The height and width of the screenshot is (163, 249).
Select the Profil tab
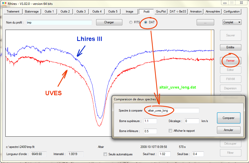click(146, 12)
